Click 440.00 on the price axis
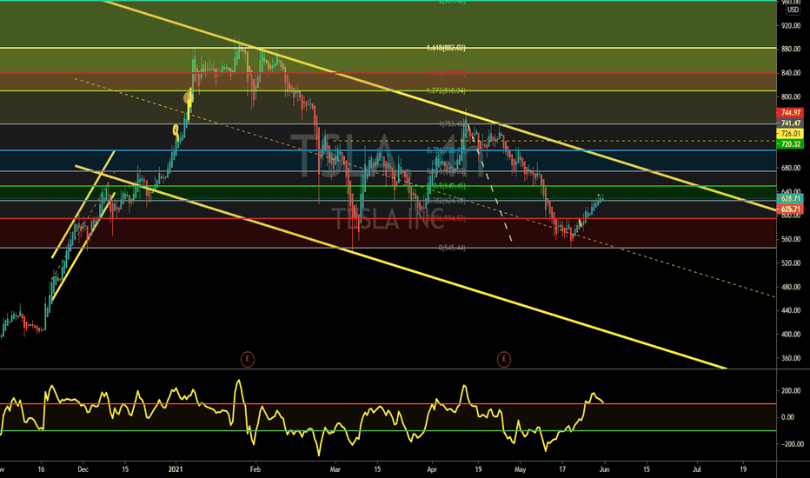The height and width of the screenshot is (478, 810). click(x=791, y=310)
